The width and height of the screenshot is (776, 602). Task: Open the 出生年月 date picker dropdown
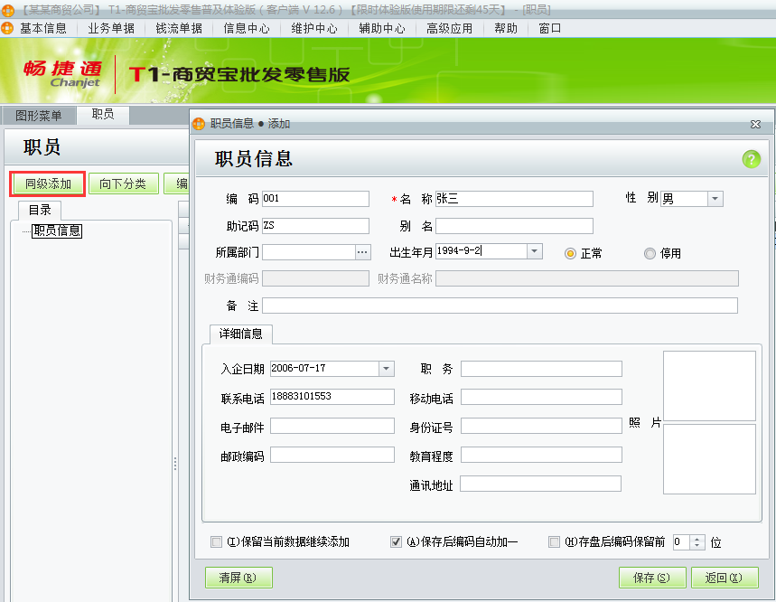[535, 251]
